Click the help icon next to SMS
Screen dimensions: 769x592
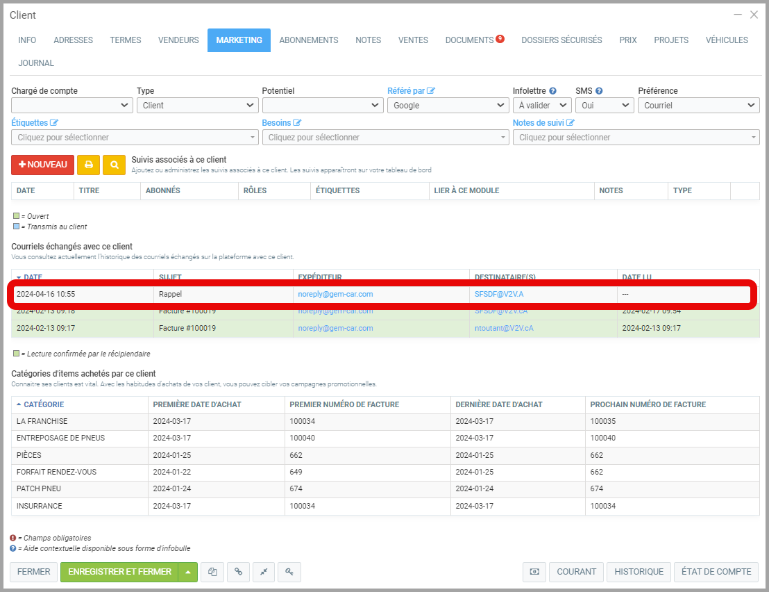point(599,91)
